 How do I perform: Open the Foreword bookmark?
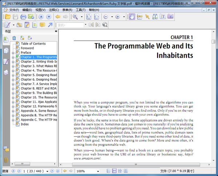27,48
